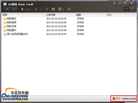Screen dimensions: 138x103
Task: Select the 我的视频 folder icon
Action: click(x=5, y=22)
